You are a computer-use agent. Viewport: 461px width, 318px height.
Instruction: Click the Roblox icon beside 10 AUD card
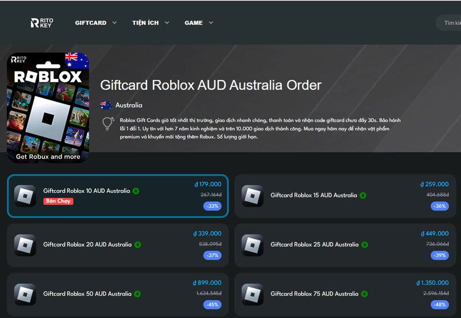coord(25,196)
